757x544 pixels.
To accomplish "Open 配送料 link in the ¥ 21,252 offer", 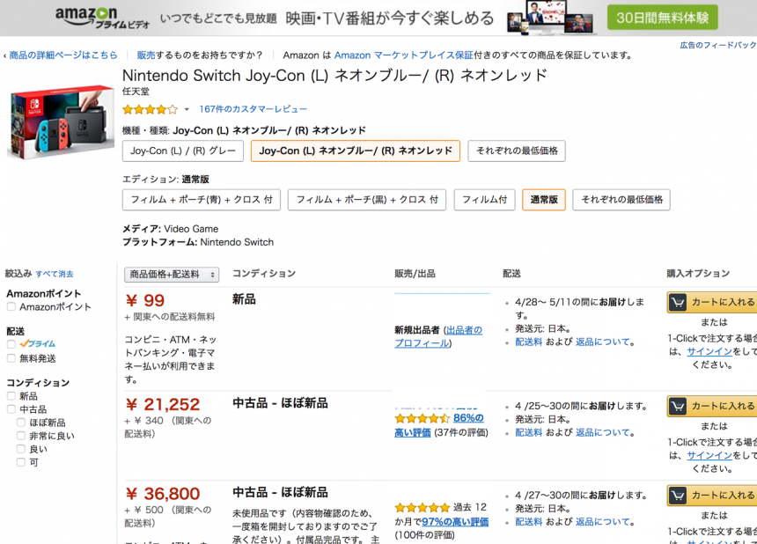I will click(x=529, y=433).
